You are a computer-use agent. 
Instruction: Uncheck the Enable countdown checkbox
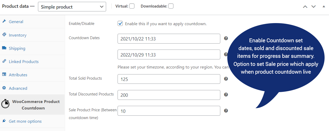coord(120,24)
